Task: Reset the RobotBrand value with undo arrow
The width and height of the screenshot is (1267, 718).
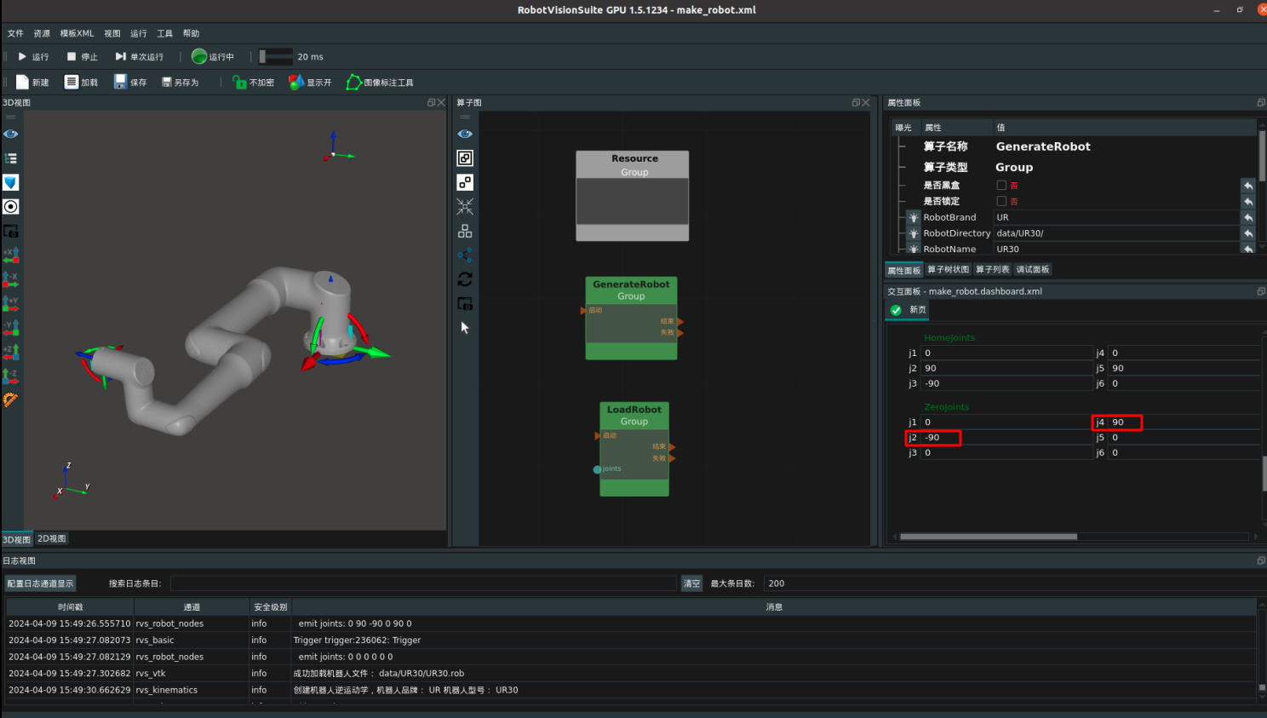Action: pos(1248,218)
